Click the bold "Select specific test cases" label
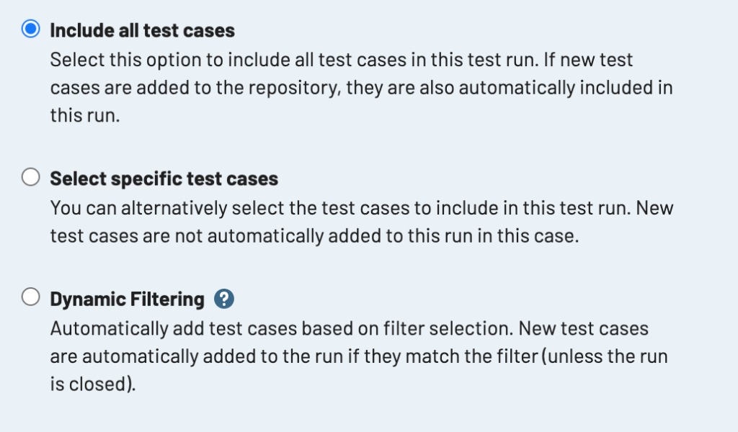This screenshot has height=432, width=738. (164, 179)
